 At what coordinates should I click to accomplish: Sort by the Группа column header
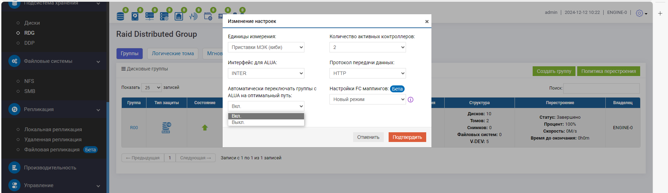click(x=134, y=103)
